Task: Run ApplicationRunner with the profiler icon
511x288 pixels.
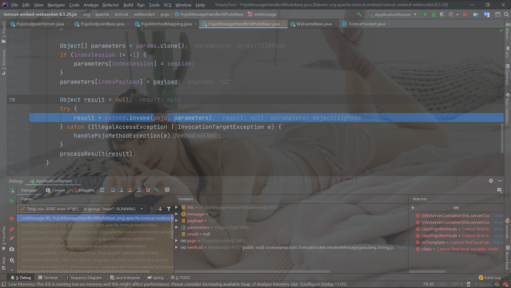Action: (451, 14)
